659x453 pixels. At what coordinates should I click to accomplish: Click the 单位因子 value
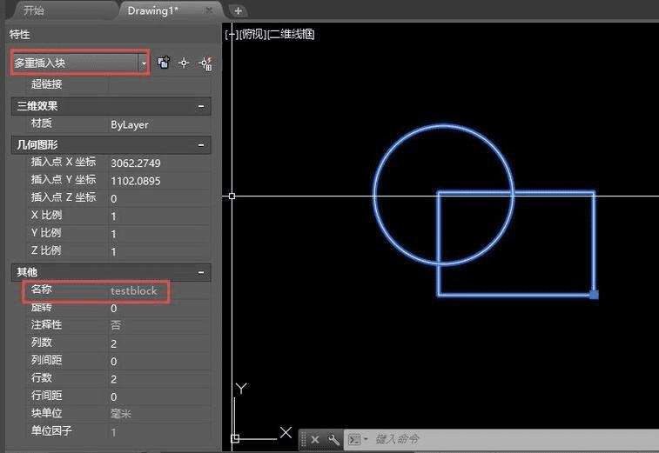tap(159, 431)
